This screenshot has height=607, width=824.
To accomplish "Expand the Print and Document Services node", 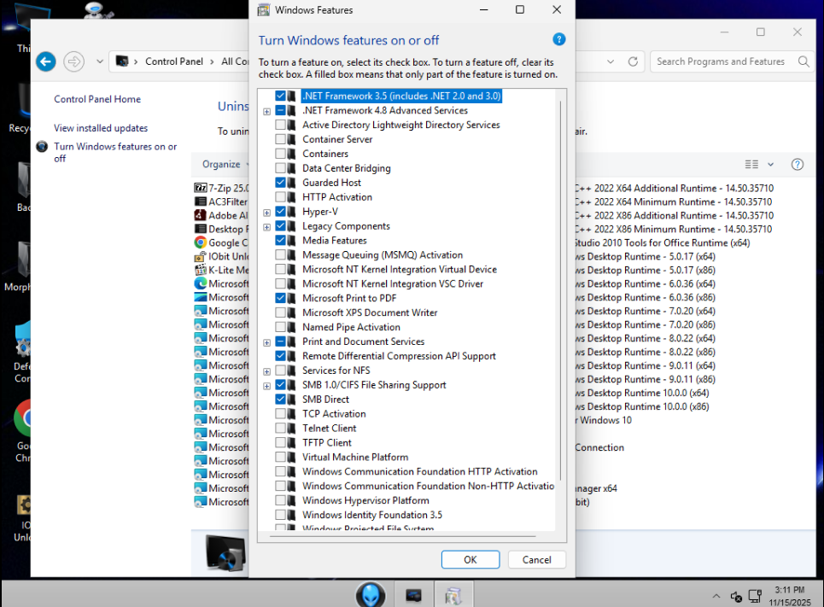I will pos(267,342).
